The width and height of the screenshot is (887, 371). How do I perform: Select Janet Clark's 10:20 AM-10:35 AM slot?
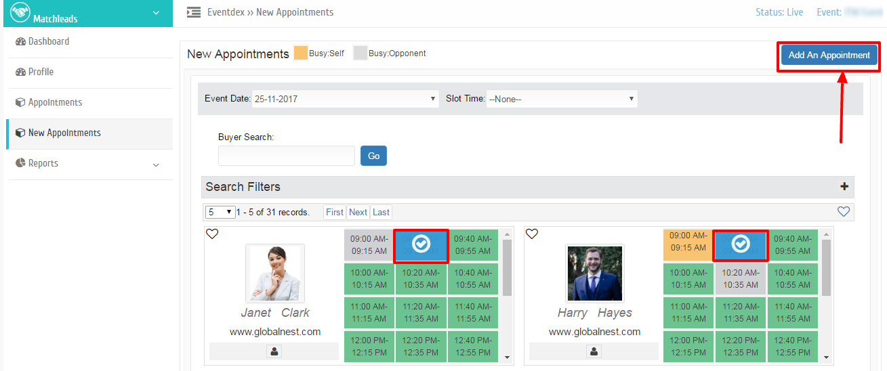point(421,279)
